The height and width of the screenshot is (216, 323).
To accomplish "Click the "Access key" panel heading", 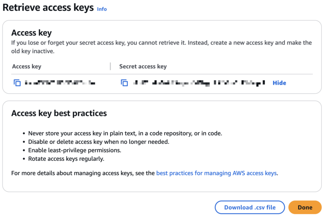I will tap(32, 33).
